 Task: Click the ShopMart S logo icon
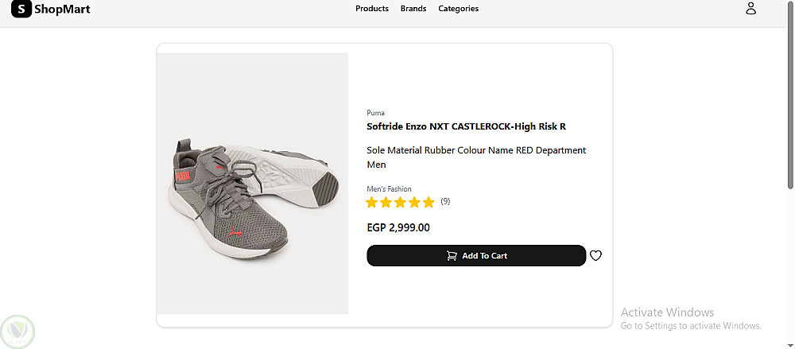(x=21, y=9)
